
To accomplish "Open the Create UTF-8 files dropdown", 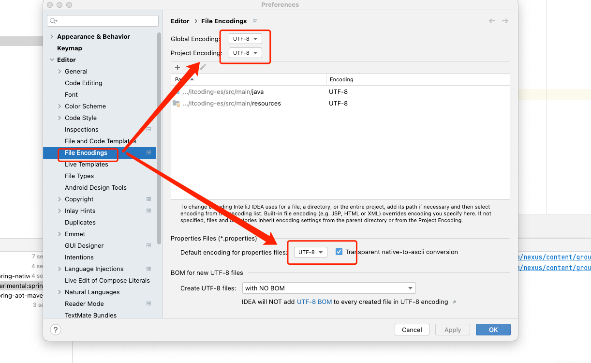I will point(329,288).
